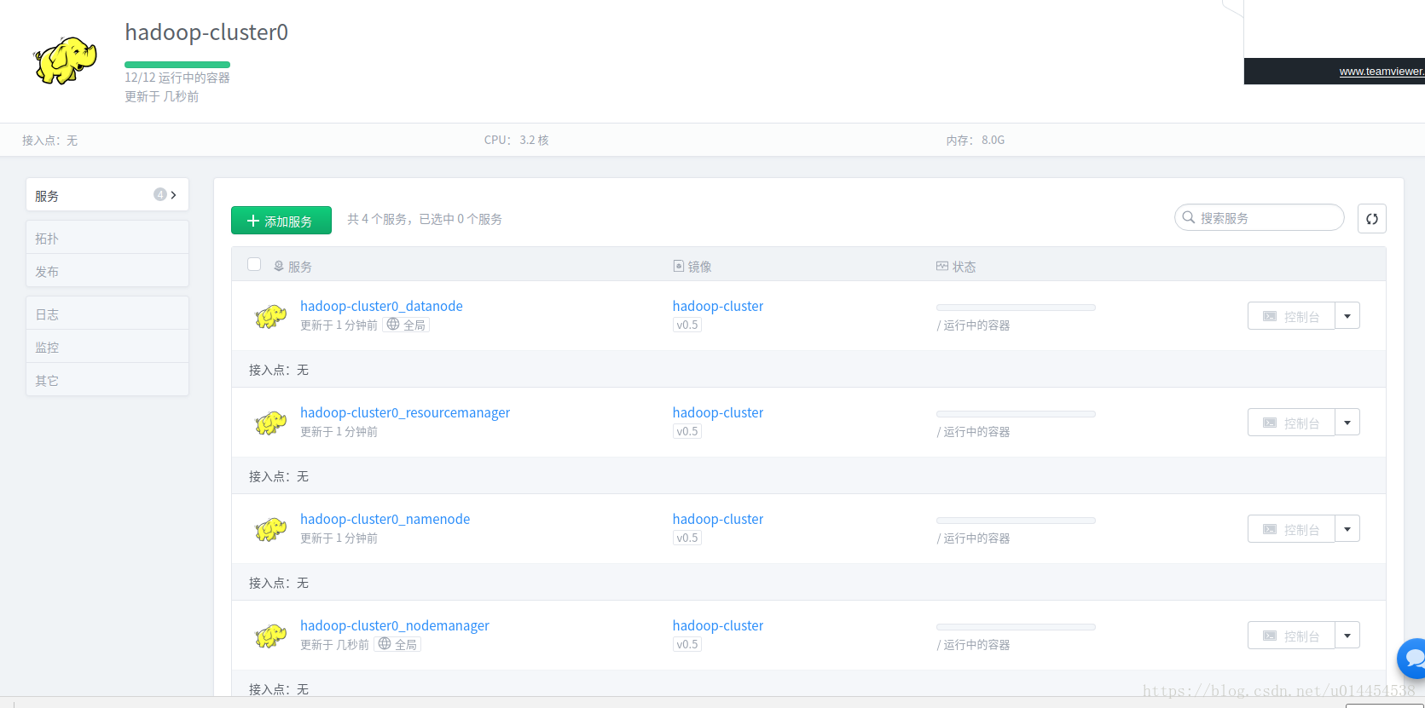Open hadoop-cluster image link in datanode row
The image size is (1425, 708).
coord(718,306)
